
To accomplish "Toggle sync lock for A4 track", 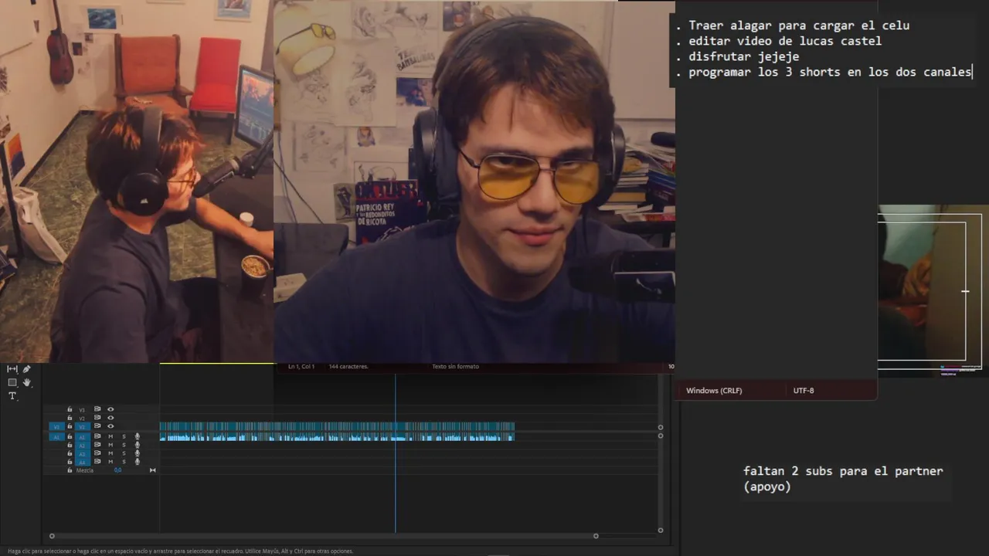I will click(97, 461).
